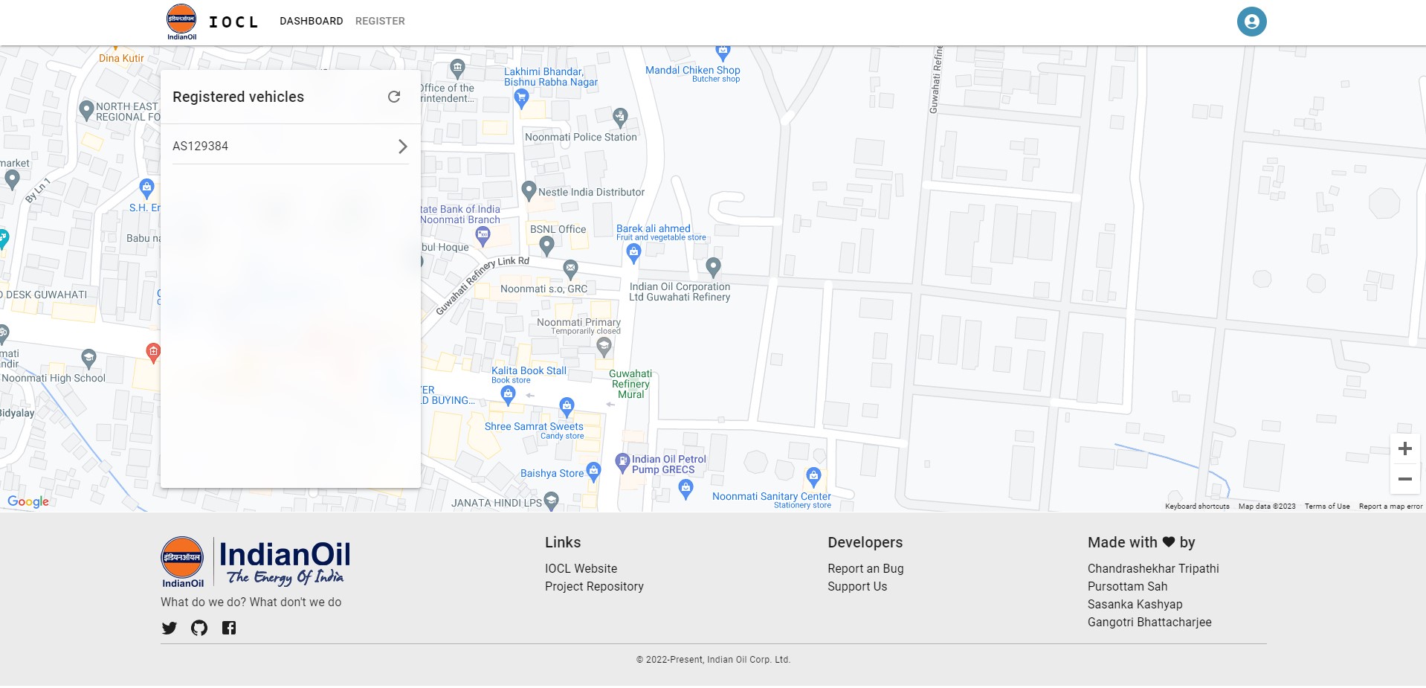1426x688 pixels.
Task: Click Report a map error
Action: tap(1390, 506)
